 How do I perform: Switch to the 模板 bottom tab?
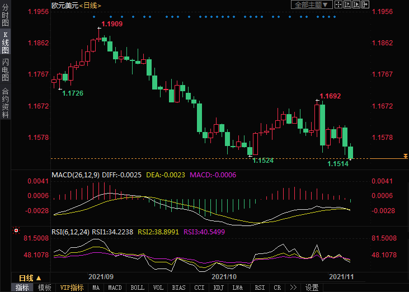pos(44,288)
